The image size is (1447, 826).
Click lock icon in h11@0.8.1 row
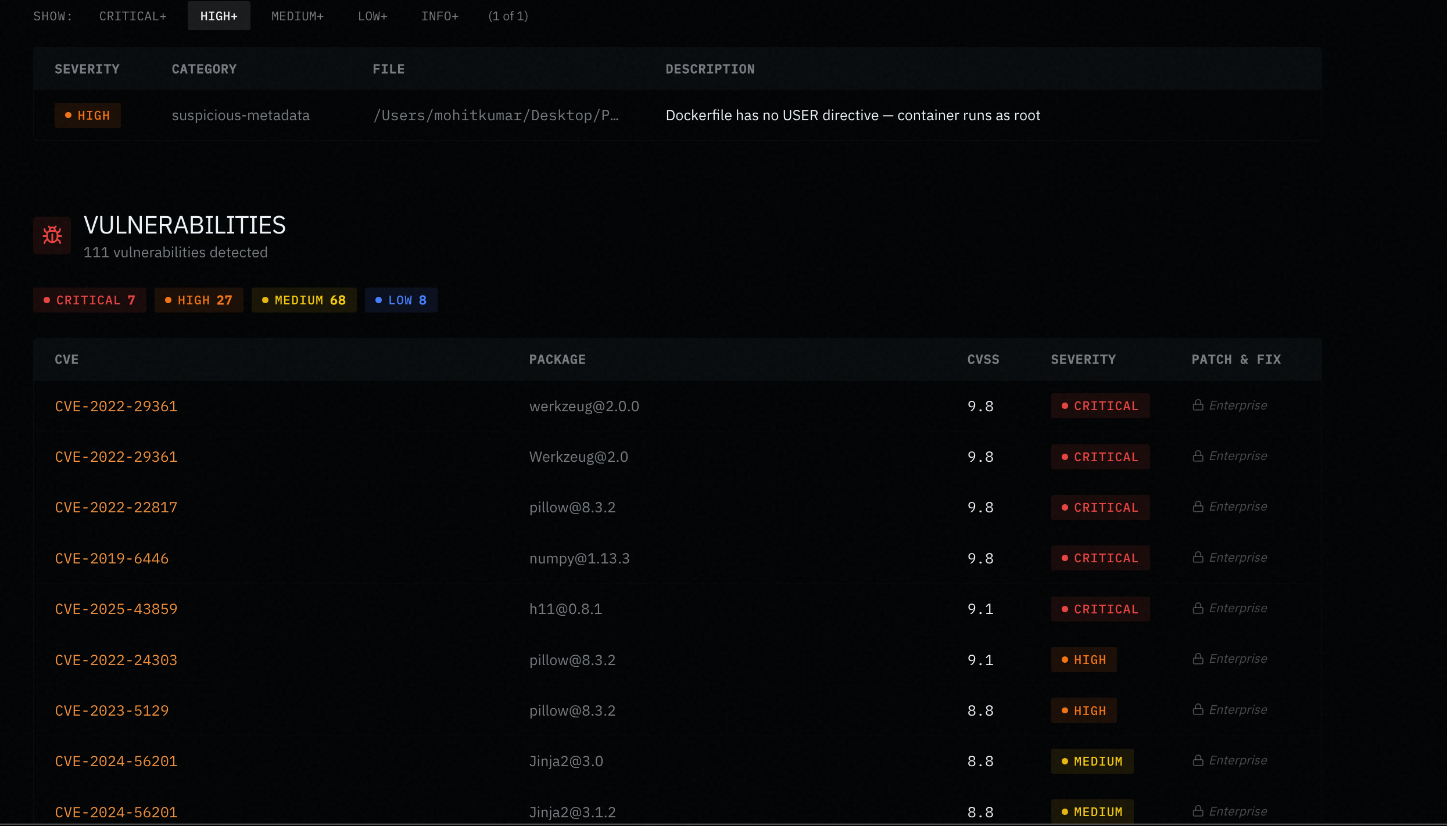click(x=1198, y=608)
